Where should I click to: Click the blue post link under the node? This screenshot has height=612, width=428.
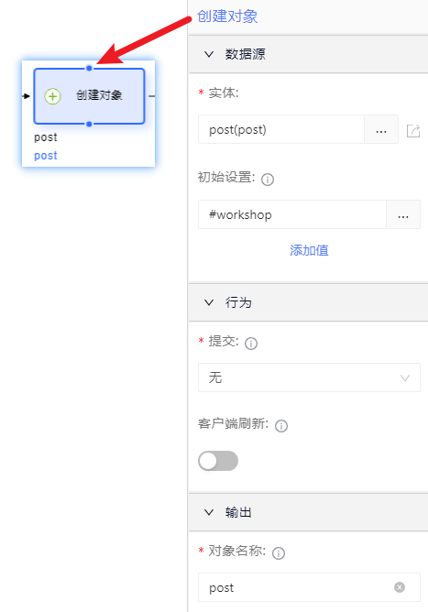pyautogui.click(x=46, y=156)
